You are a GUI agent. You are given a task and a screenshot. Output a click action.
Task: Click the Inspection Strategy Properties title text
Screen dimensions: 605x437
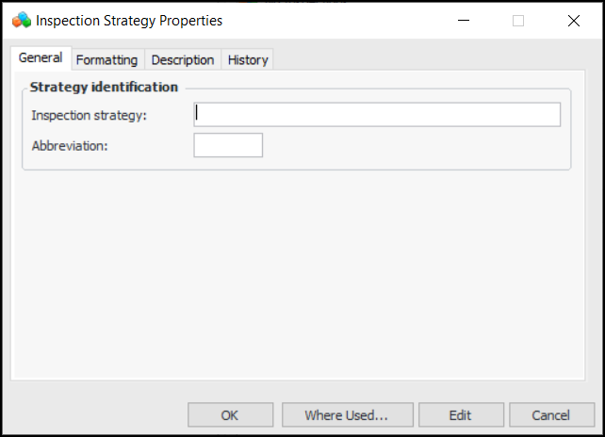(x=129, y=20)
